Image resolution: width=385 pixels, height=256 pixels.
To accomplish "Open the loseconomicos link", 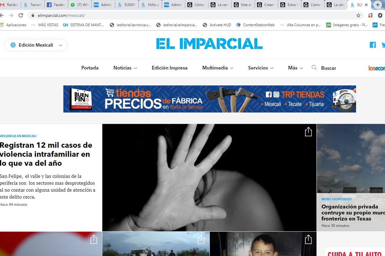I will pos(377,68).
